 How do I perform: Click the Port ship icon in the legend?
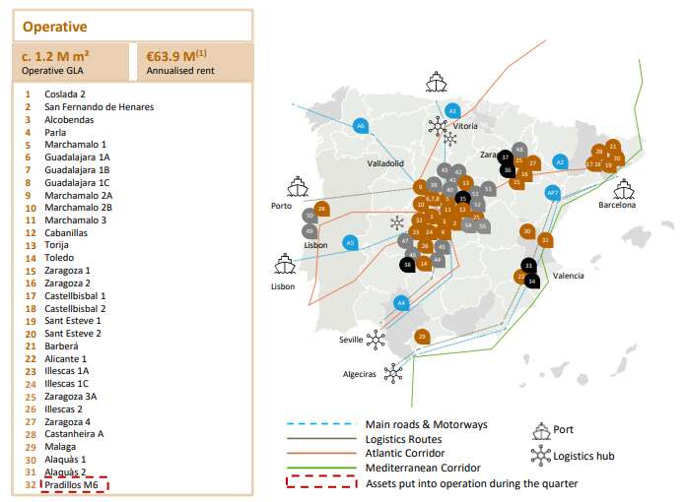[x=540, y=428]
